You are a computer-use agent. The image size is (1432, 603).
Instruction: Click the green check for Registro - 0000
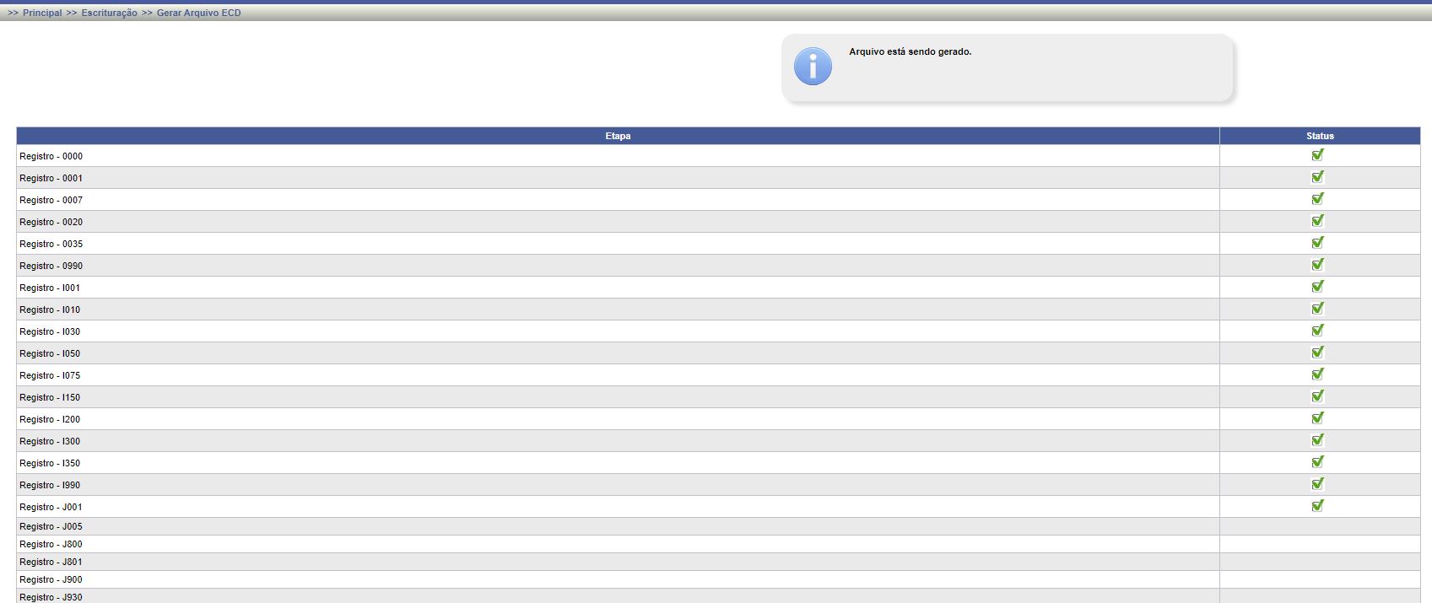pyautogui.click(x=1317, y=154)
